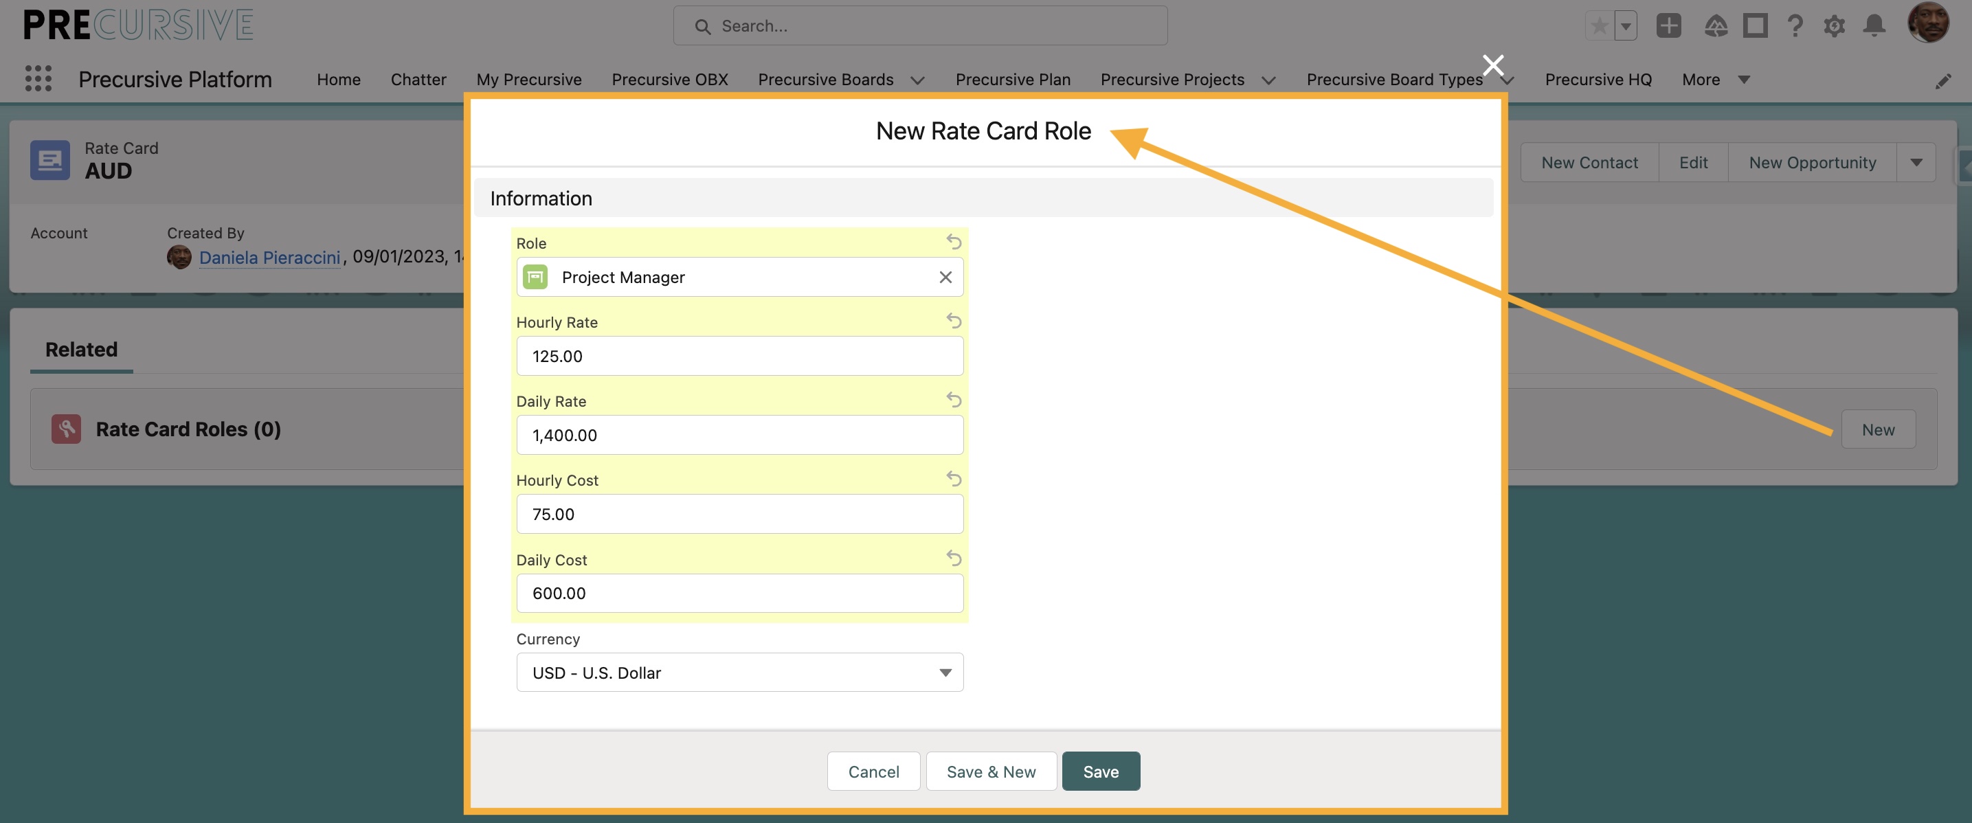The width and height of the screenshot is (1972, 823).
Task: Click the Role lookup field
Action: tap(739, 277)
